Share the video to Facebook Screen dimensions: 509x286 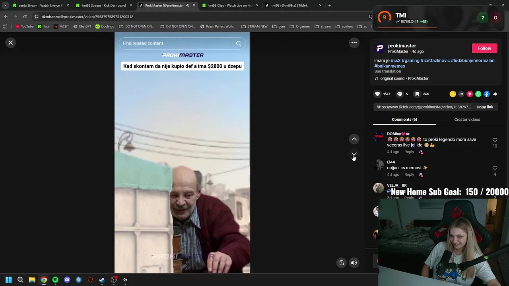[x=487, y=94]
